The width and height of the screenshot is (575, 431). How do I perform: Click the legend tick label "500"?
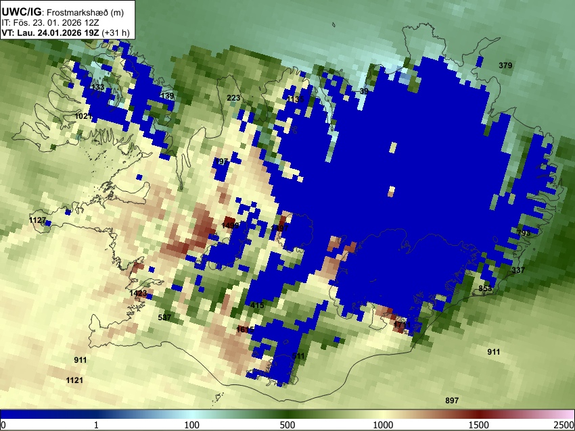(x=287, y=425)
